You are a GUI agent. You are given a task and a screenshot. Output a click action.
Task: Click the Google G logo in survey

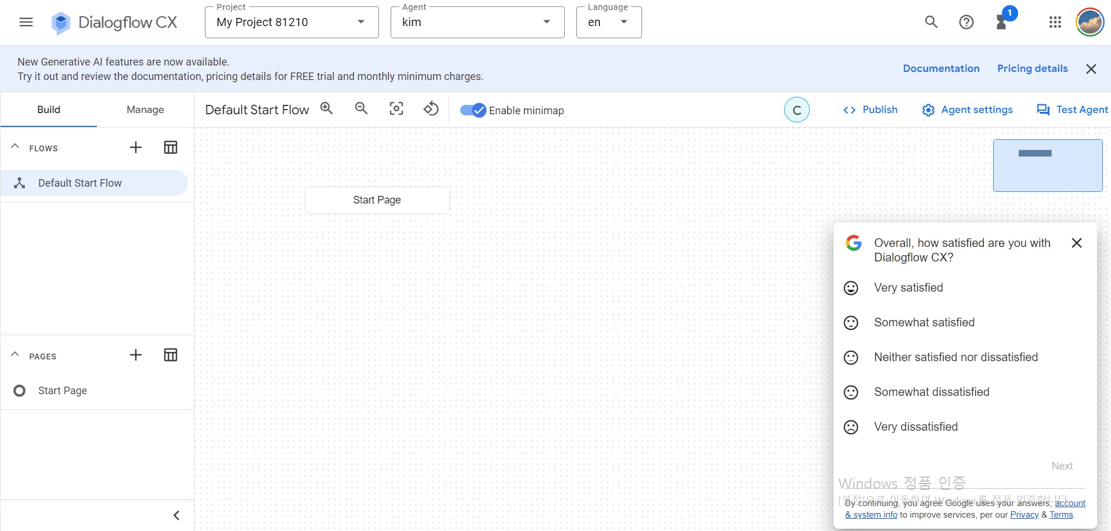click(853, 243)
